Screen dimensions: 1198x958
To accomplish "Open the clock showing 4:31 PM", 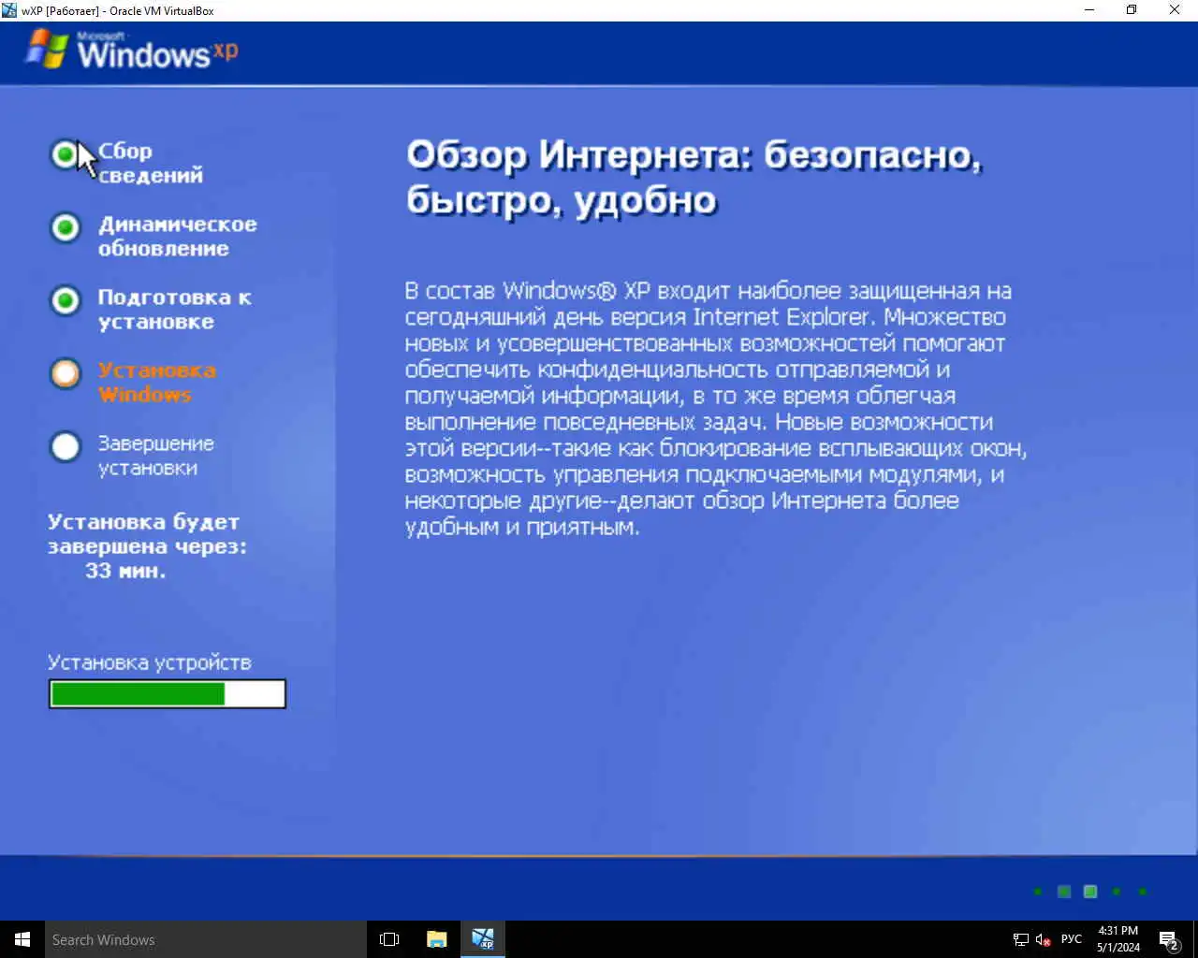I will click(x=1118, y=939).
